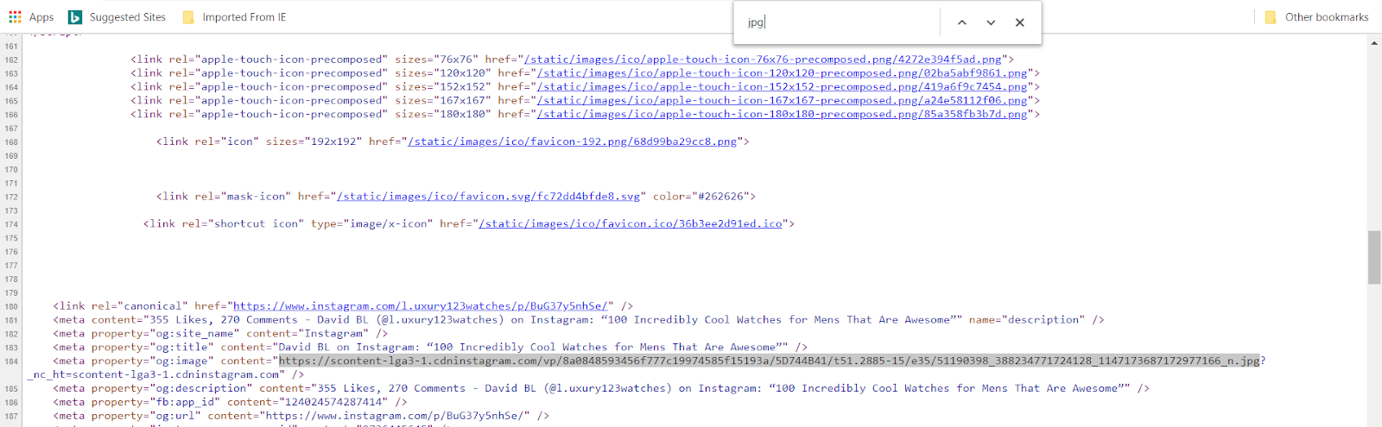Screen dimensions: 1382x427
Task: Go to next find result arrow
Action: pos(991,22)
